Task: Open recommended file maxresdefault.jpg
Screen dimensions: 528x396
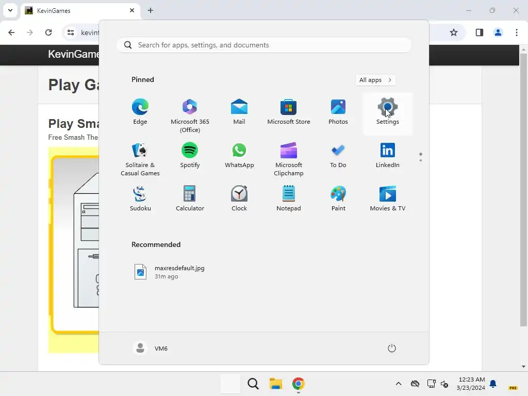Action: tap(170, 272)
